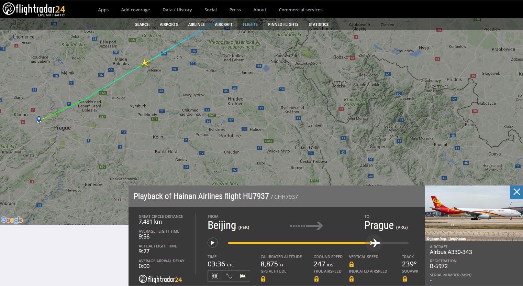The width and height of the screenshot is (523, 286).
Task: Click the blue Prague airport pin marker
Action: (x=39, y=119)
